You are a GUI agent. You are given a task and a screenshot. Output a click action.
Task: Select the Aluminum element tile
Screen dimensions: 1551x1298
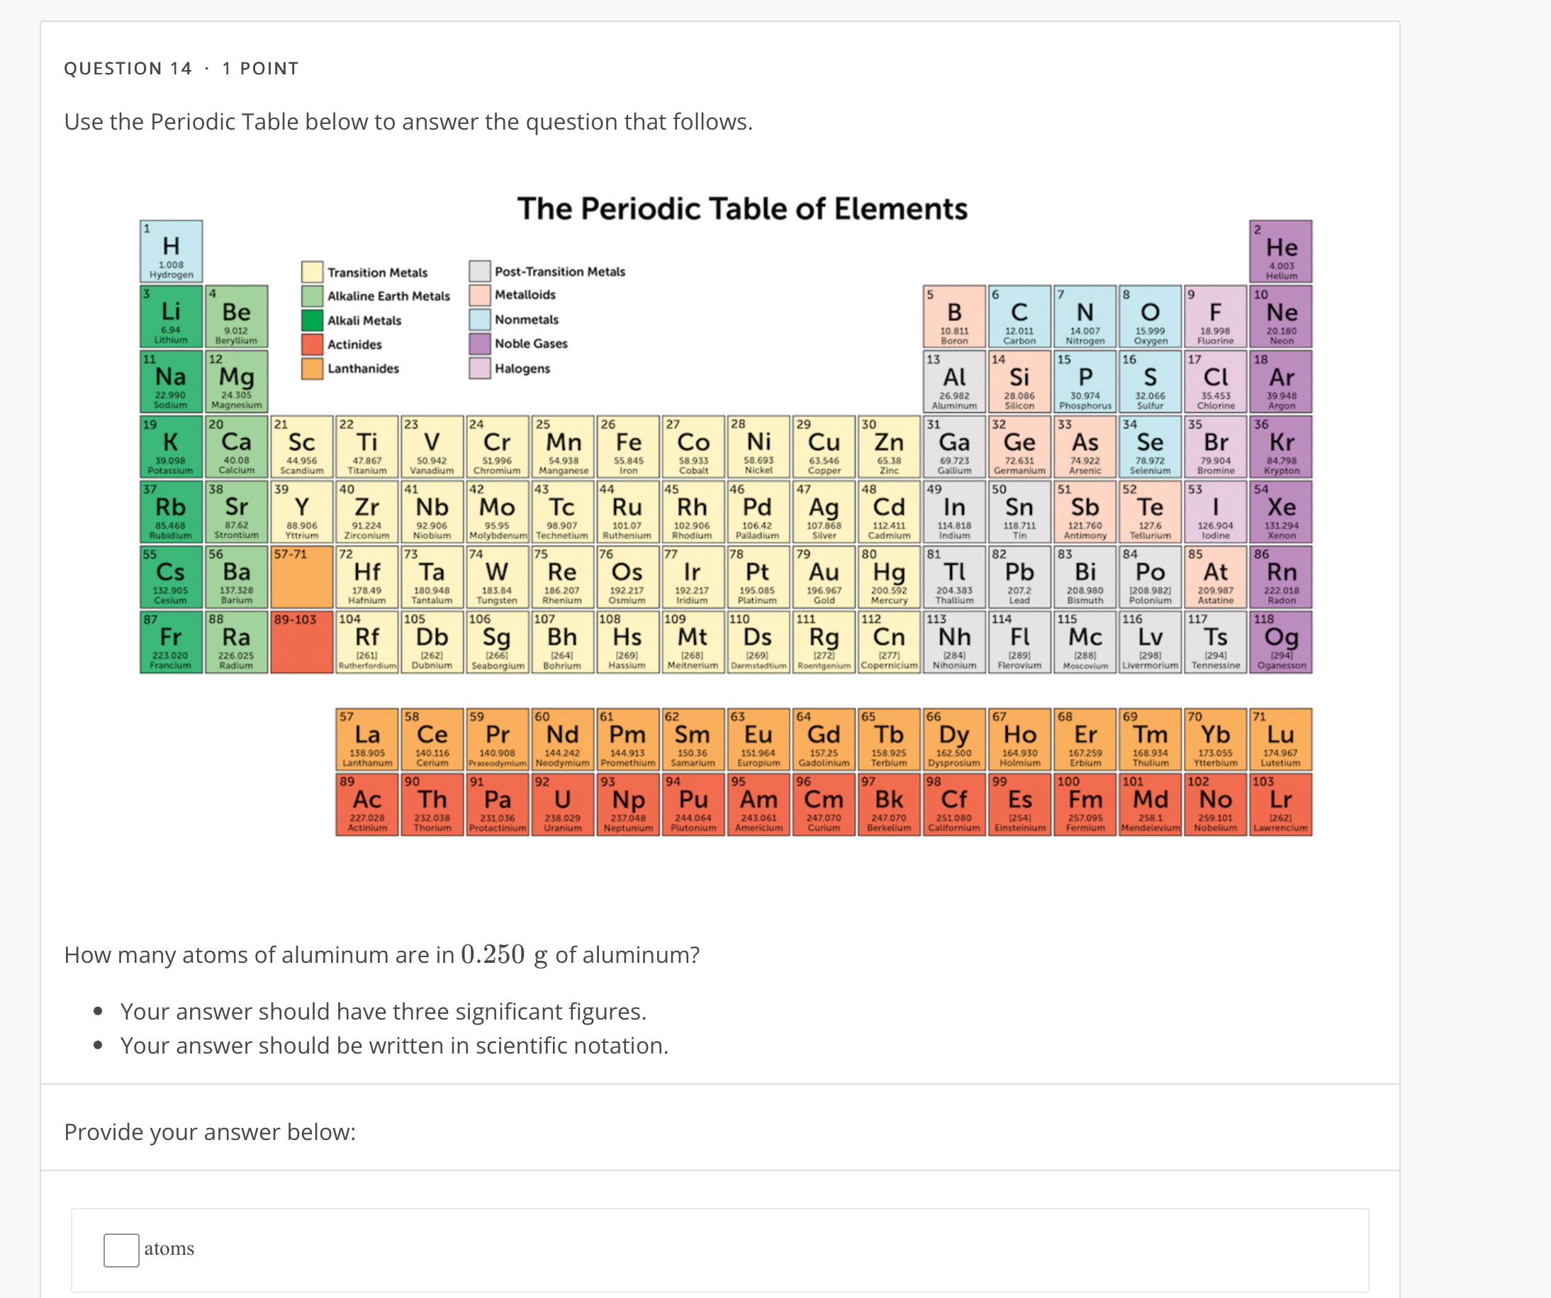pos(955,381)
